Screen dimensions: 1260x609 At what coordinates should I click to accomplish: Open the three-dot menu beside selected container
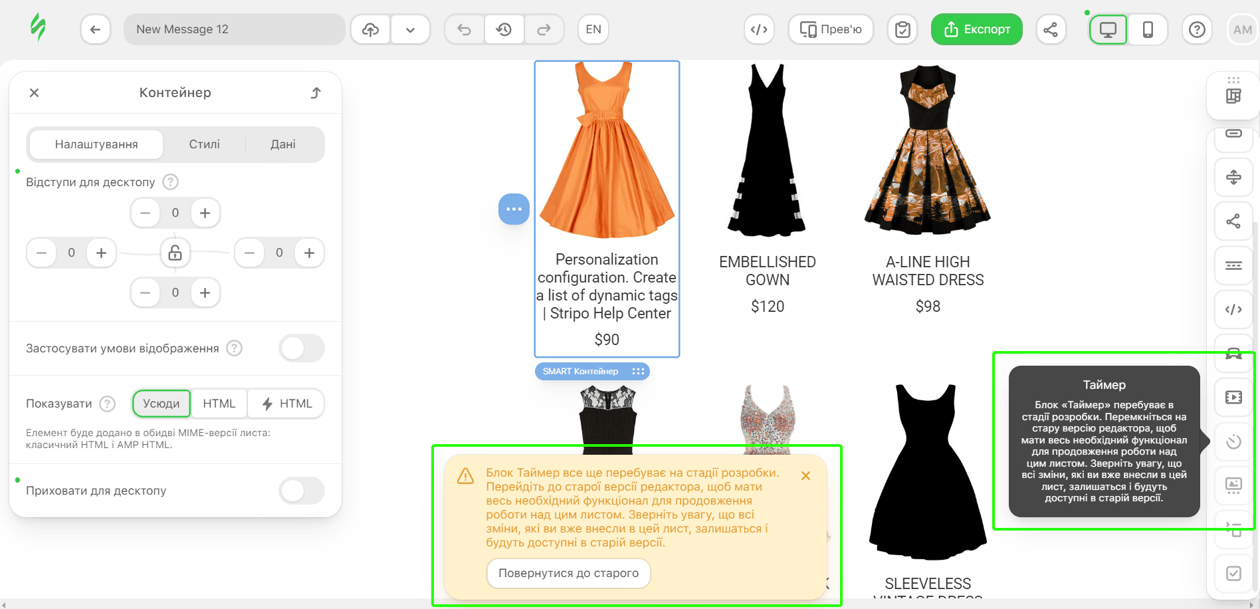[x=514, y=209]
